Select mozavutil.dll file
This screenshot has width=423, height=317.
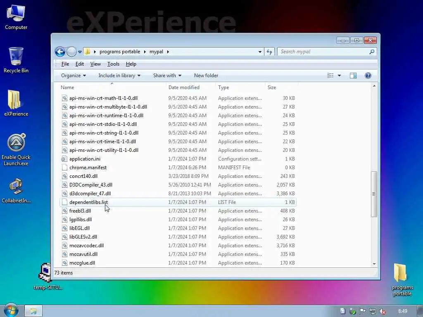click(x=178, y=254)
